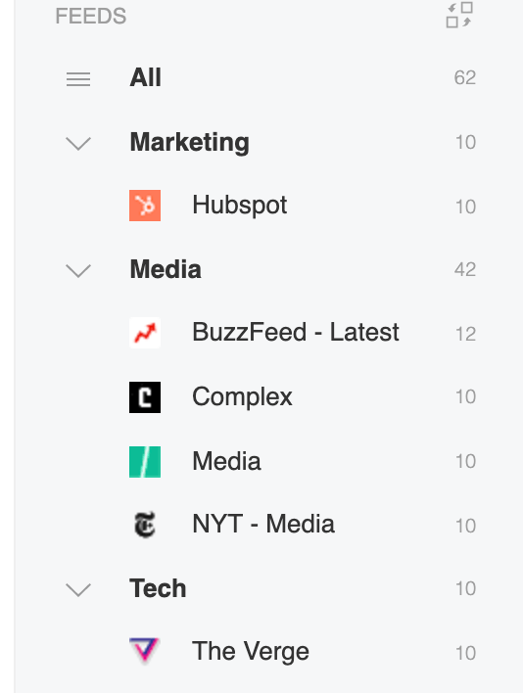Collapse the Marketing category chevron
This screenshot has height=693, width=523.
point(78,143)
